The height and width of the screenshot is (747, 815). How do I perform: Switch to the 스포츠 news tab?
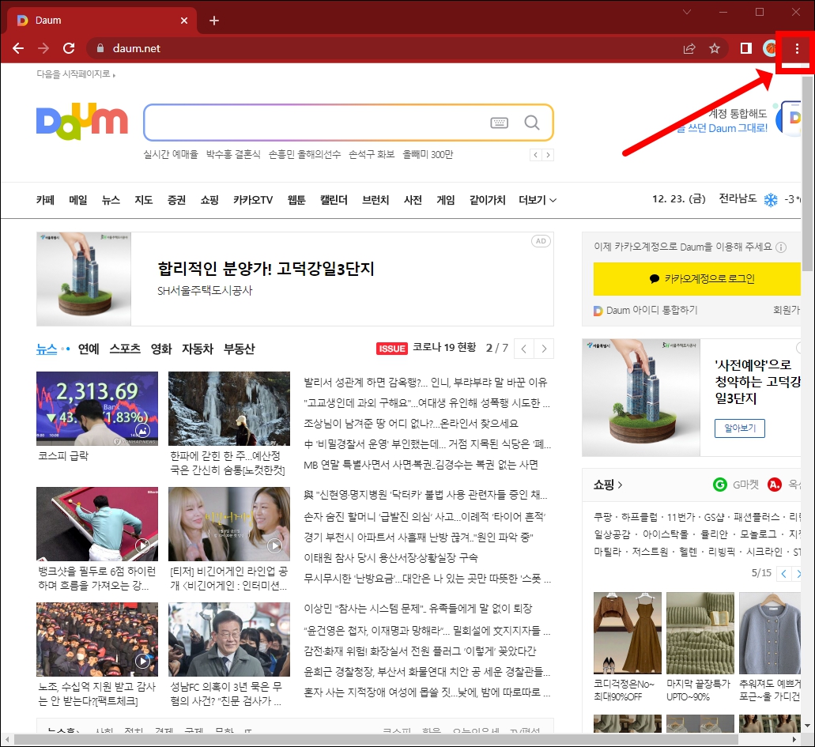point(125,349)
